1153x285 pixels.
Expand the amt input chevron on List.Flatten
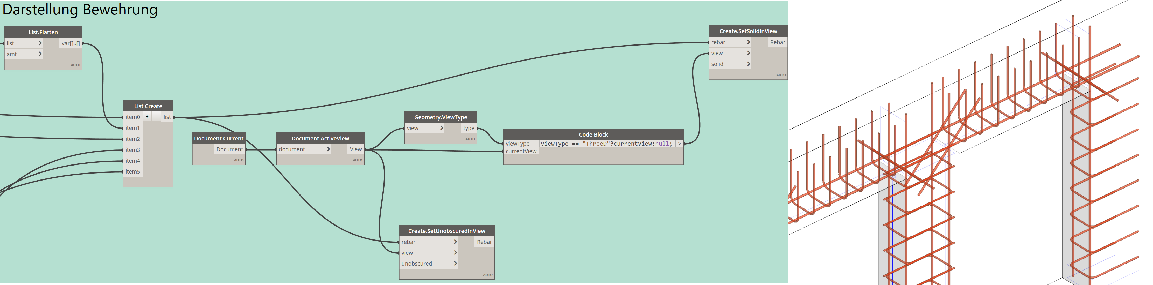[x=40, y=54]
